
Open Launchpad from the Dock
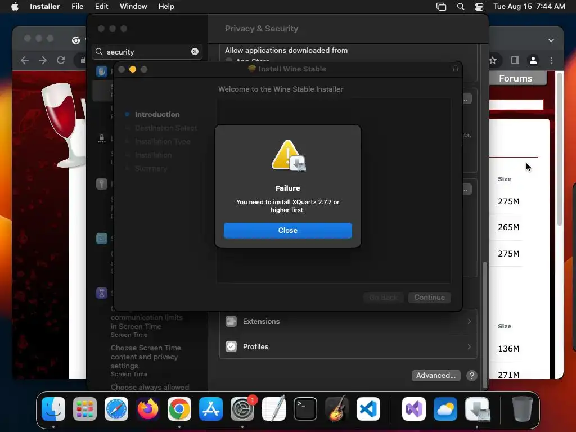click(85, 409)
